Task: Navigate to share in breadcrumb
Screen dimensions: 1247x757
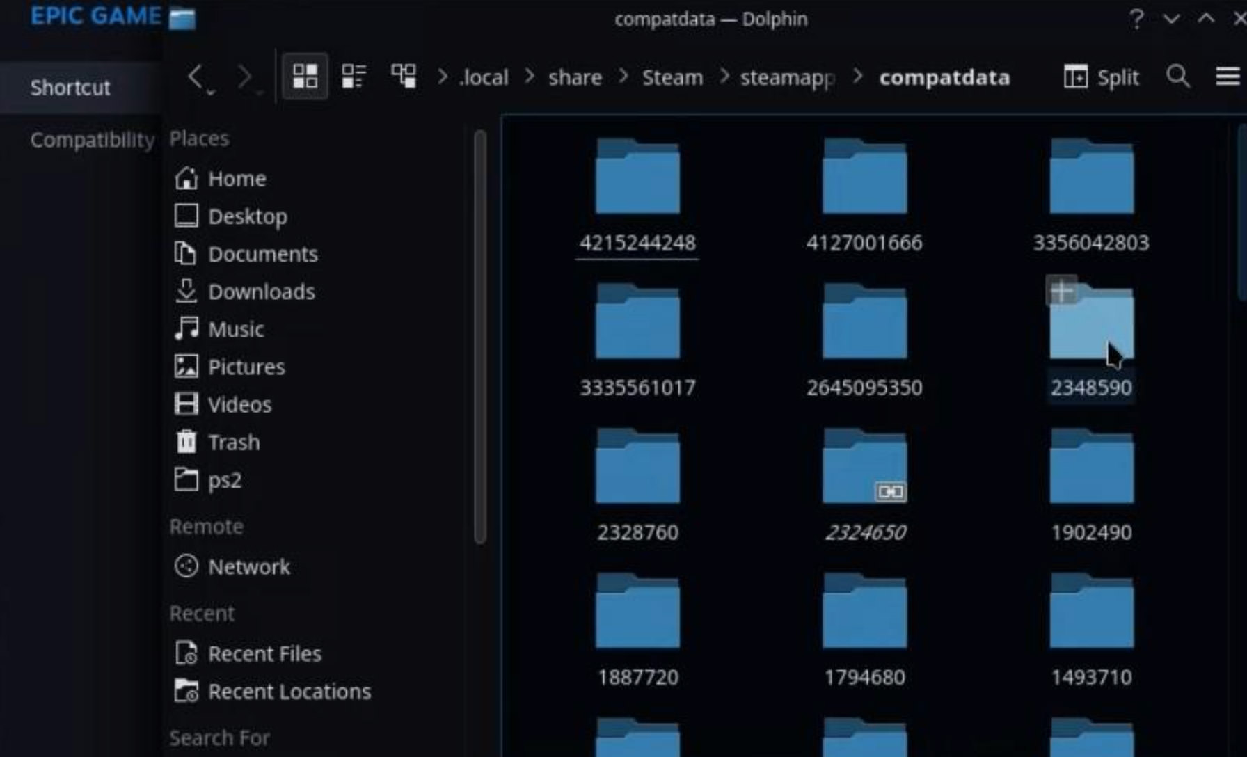Action: point(575,77)
